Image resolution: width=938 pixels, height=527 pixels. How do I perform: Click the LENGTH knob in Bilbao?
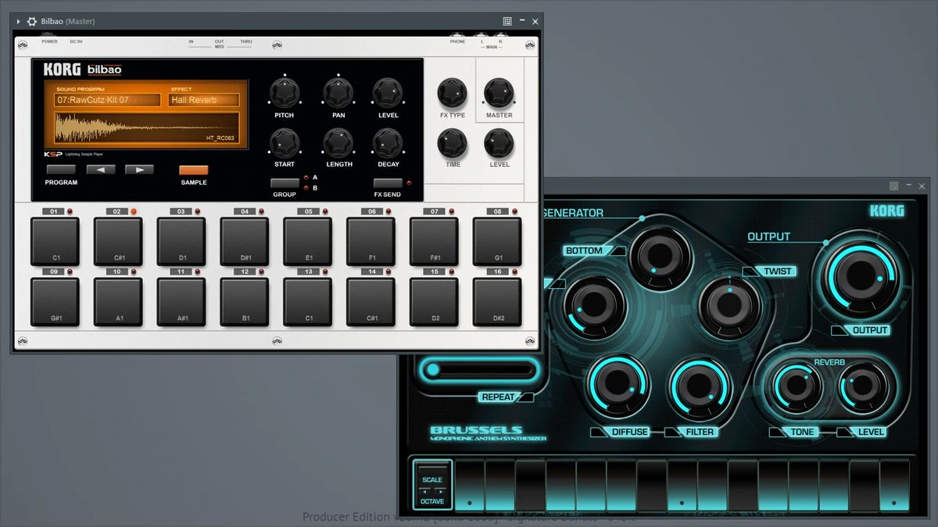point(338,143)
